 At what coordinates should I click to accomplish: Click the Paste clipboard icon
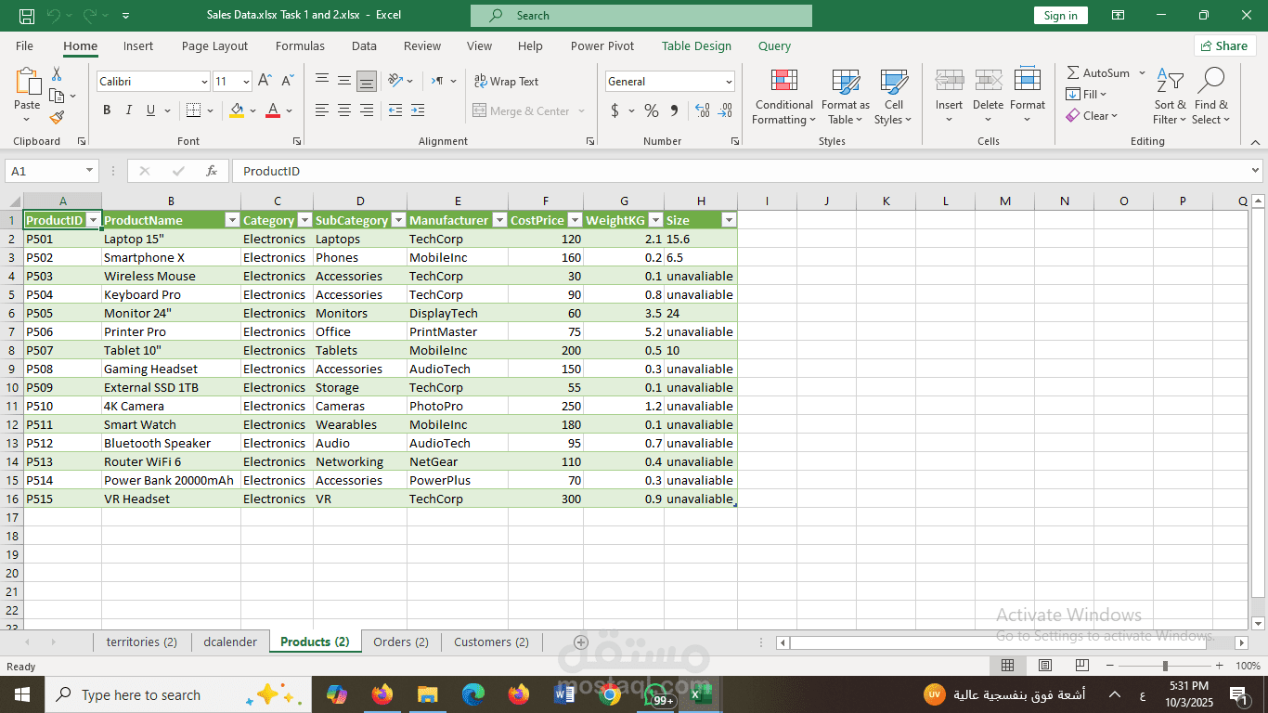pos(28,82)
